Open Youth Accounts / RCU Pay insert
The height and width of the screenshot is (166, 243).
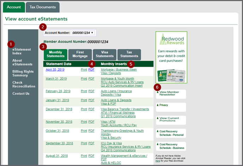pyautogui.click(x=119, y=125)
